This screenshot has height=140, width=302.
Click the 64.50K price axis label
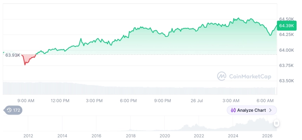pos(287,19)
